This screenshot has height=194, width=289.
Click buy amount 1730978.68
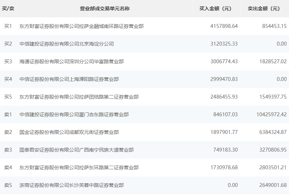(x=224, y=167)
